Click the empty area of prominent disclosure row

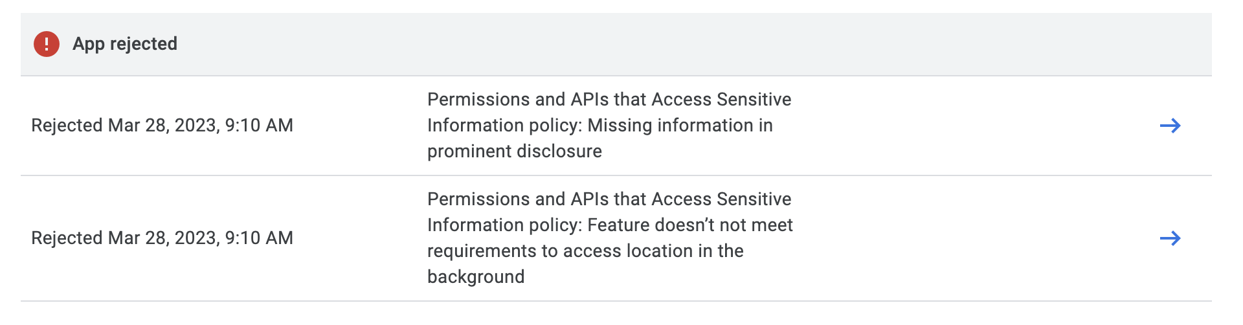click(x=971, y=126)
